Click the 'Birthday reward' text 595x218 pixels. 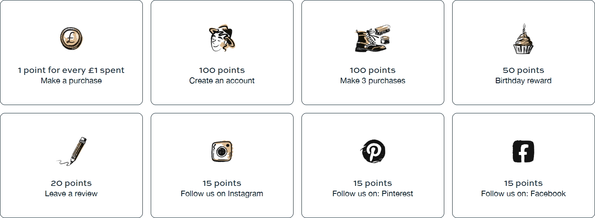point(523,81)
